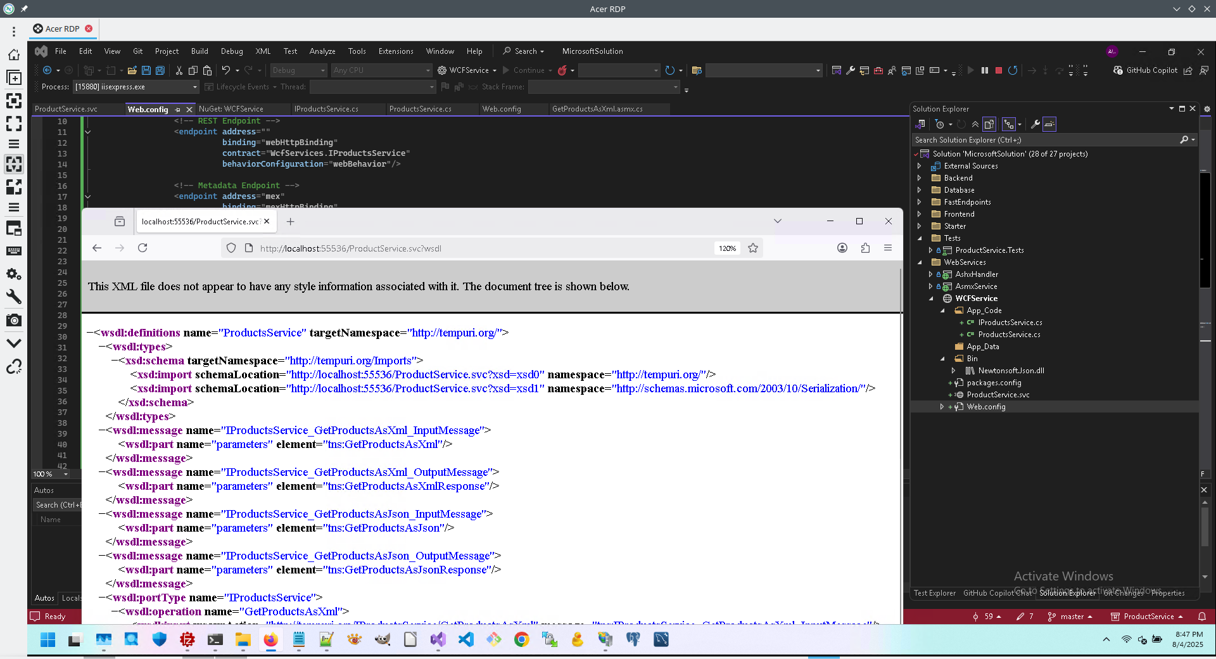Click the GitHub Copilot button

coord(1146,70)
